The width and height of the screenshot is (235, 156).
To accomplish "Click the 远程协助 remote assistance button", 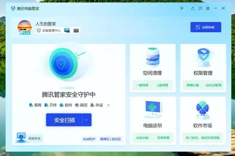I will (x=206, y=27).
